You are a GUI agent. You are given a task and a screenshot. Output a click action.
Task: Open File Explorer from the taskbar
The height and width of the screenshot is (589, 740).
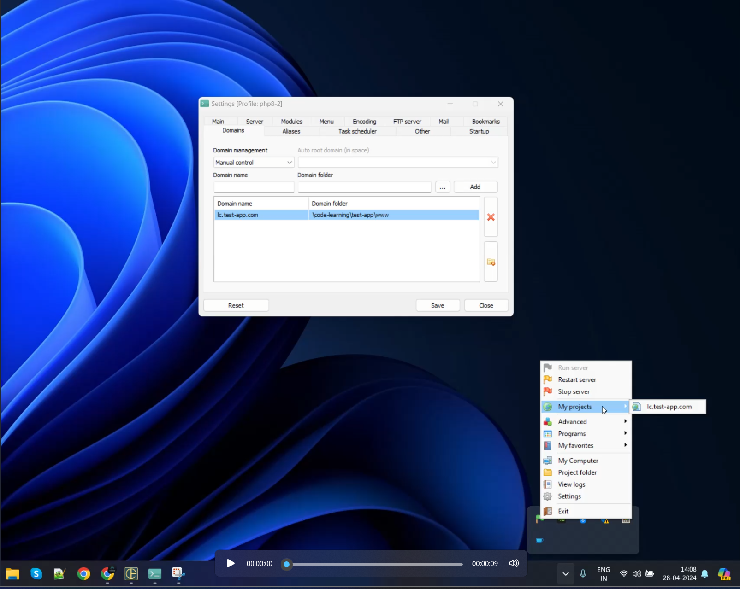12,574
